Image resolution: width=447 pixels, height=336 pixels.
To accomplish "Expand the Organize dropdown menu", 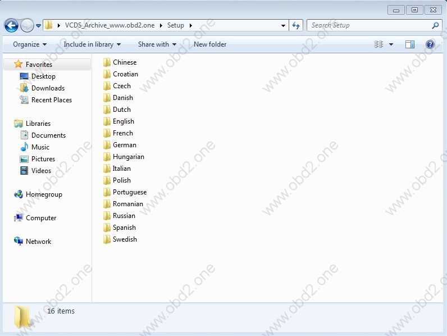I will pos(29,44).
